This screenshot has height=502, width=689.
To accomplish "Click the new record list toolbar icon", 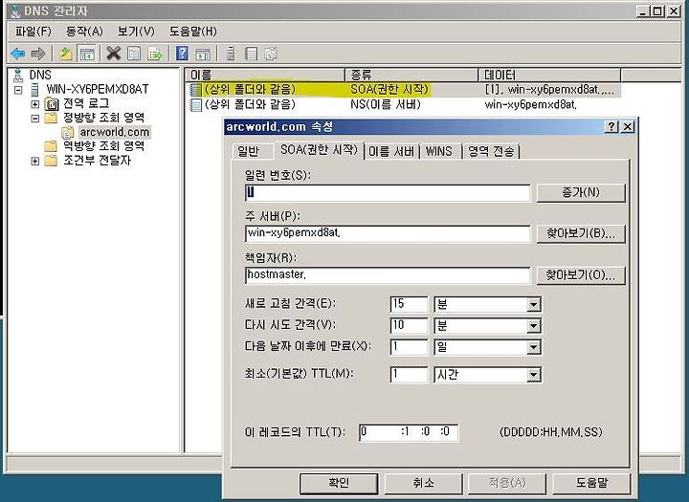I will pos(251,54).
